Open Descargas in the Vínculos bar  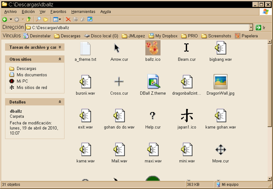(67, 36)
